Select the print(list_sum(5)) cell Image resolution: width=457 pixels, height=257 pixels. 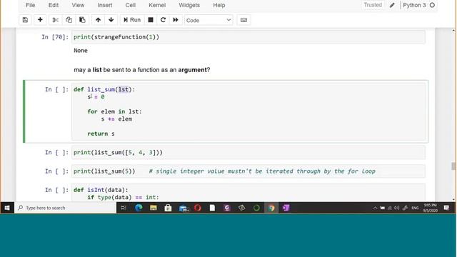click(x=248, y=171)
